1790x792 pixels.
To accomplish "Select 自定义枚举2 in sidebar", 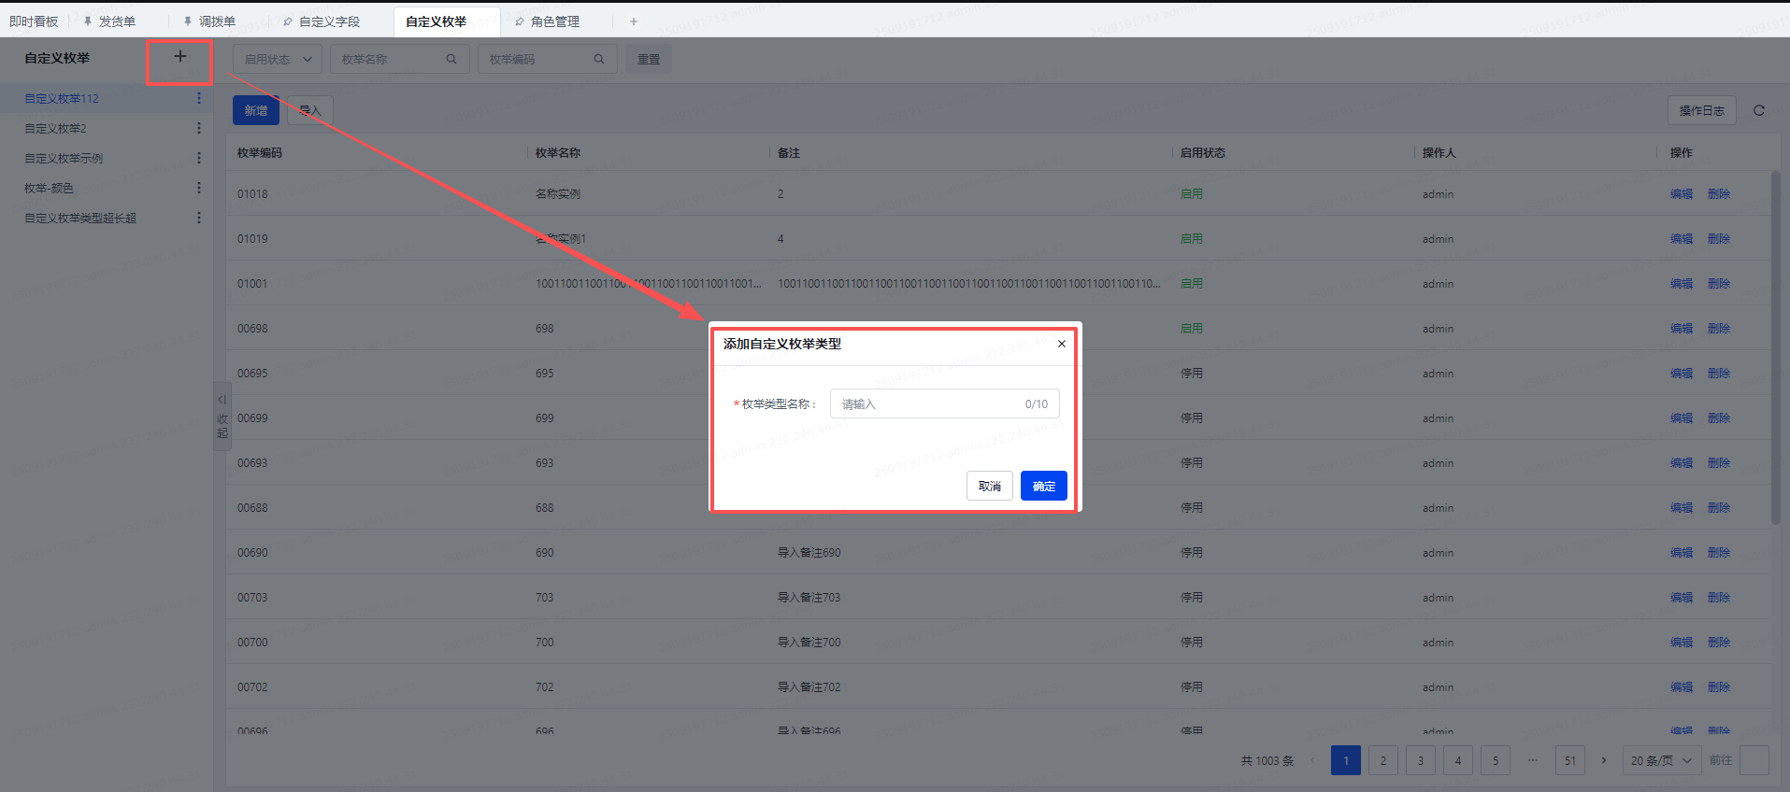I will click(x=55, y=128).
